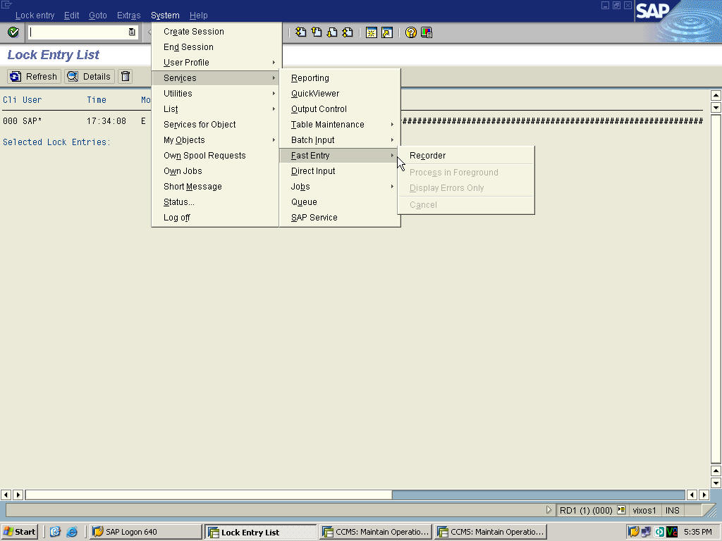Screen dimensions: 722x541
Task: Click the Generate Shortcut toolbar icon
Action: (386, 32)
